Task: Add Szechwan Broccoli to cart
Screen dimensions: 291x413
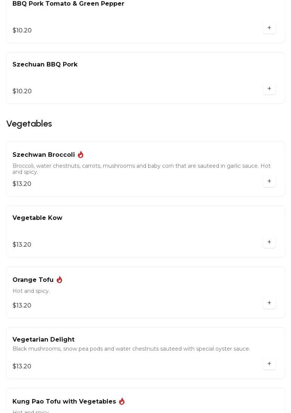Action: point(269,181)
